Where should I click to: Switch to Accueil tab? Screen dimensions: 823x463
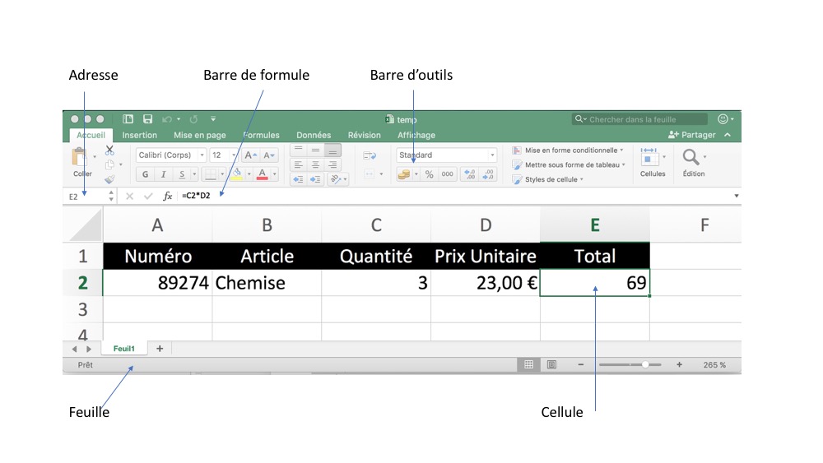pyautogui.click(x=91, y=135)
